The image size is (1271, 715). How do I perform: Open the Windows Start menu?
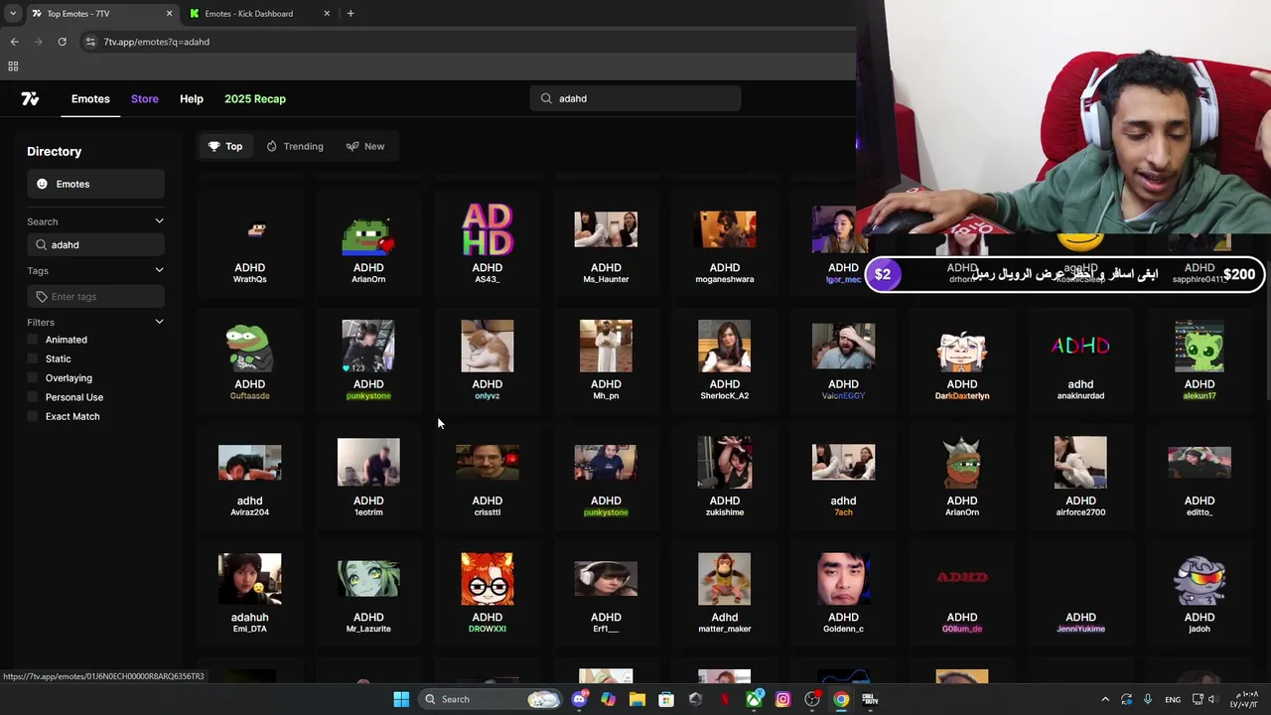click(401, 699)
